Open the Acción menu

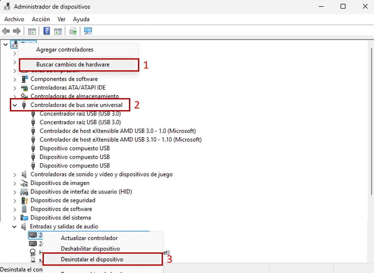[41, 19]
